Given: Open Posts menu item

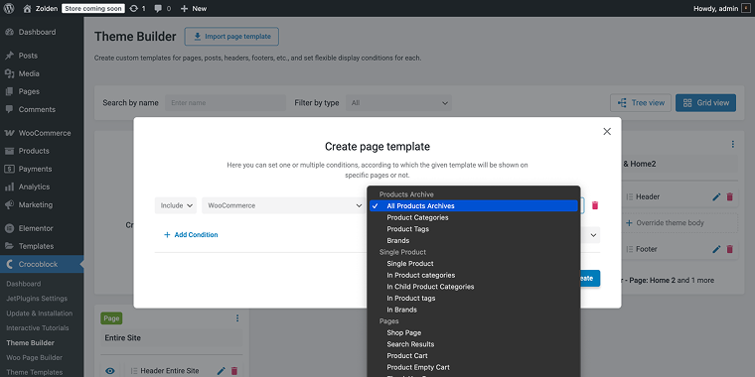Looking at the screenshot, I should 28,56.
